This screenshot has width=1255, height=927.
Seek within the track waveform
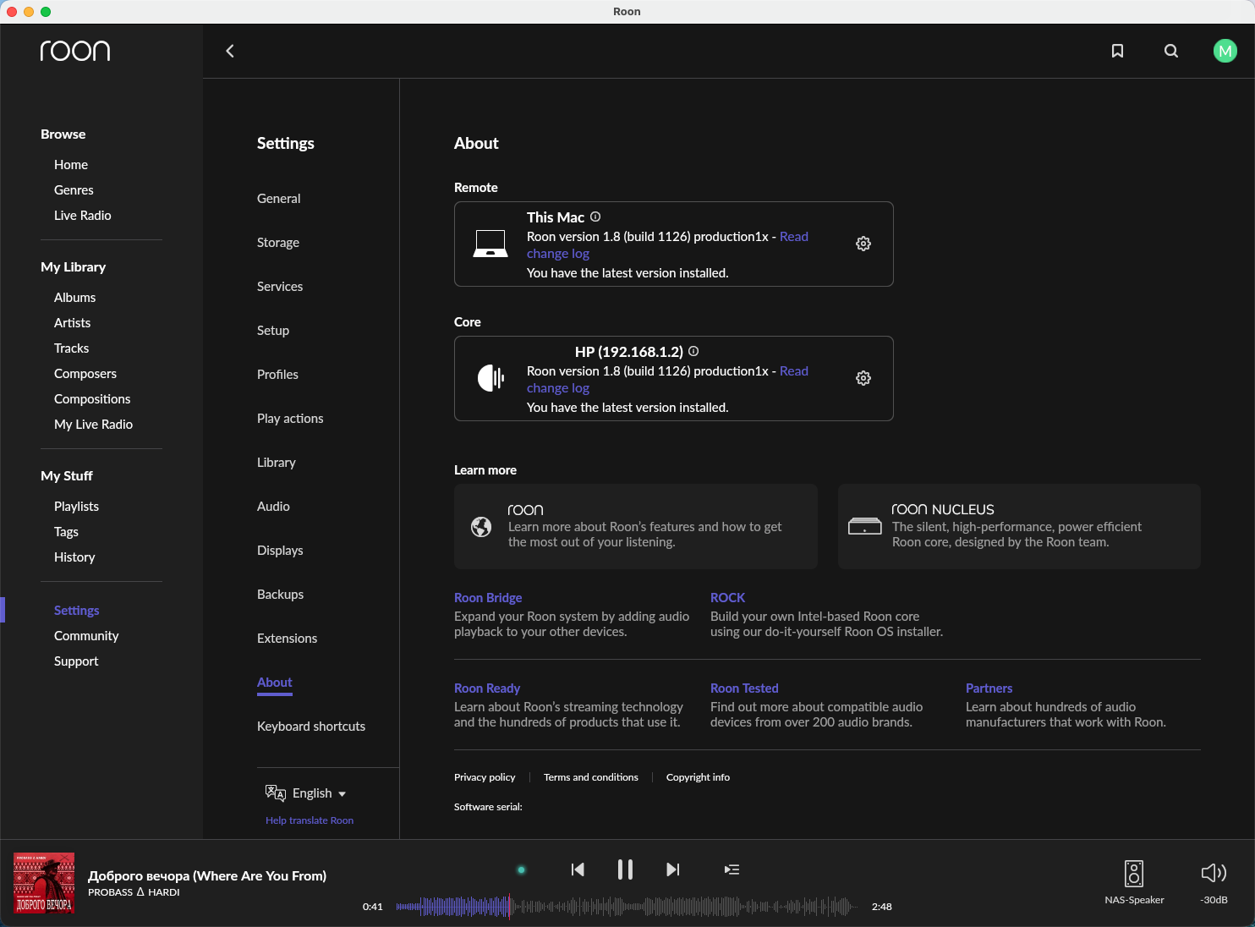[627, 907]
